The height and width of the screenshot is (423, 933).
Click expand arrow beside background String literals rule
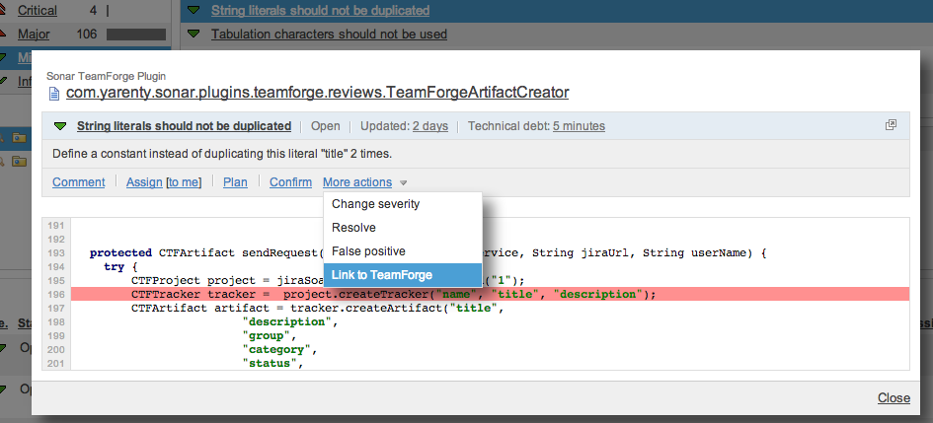[x=194, y=10]
